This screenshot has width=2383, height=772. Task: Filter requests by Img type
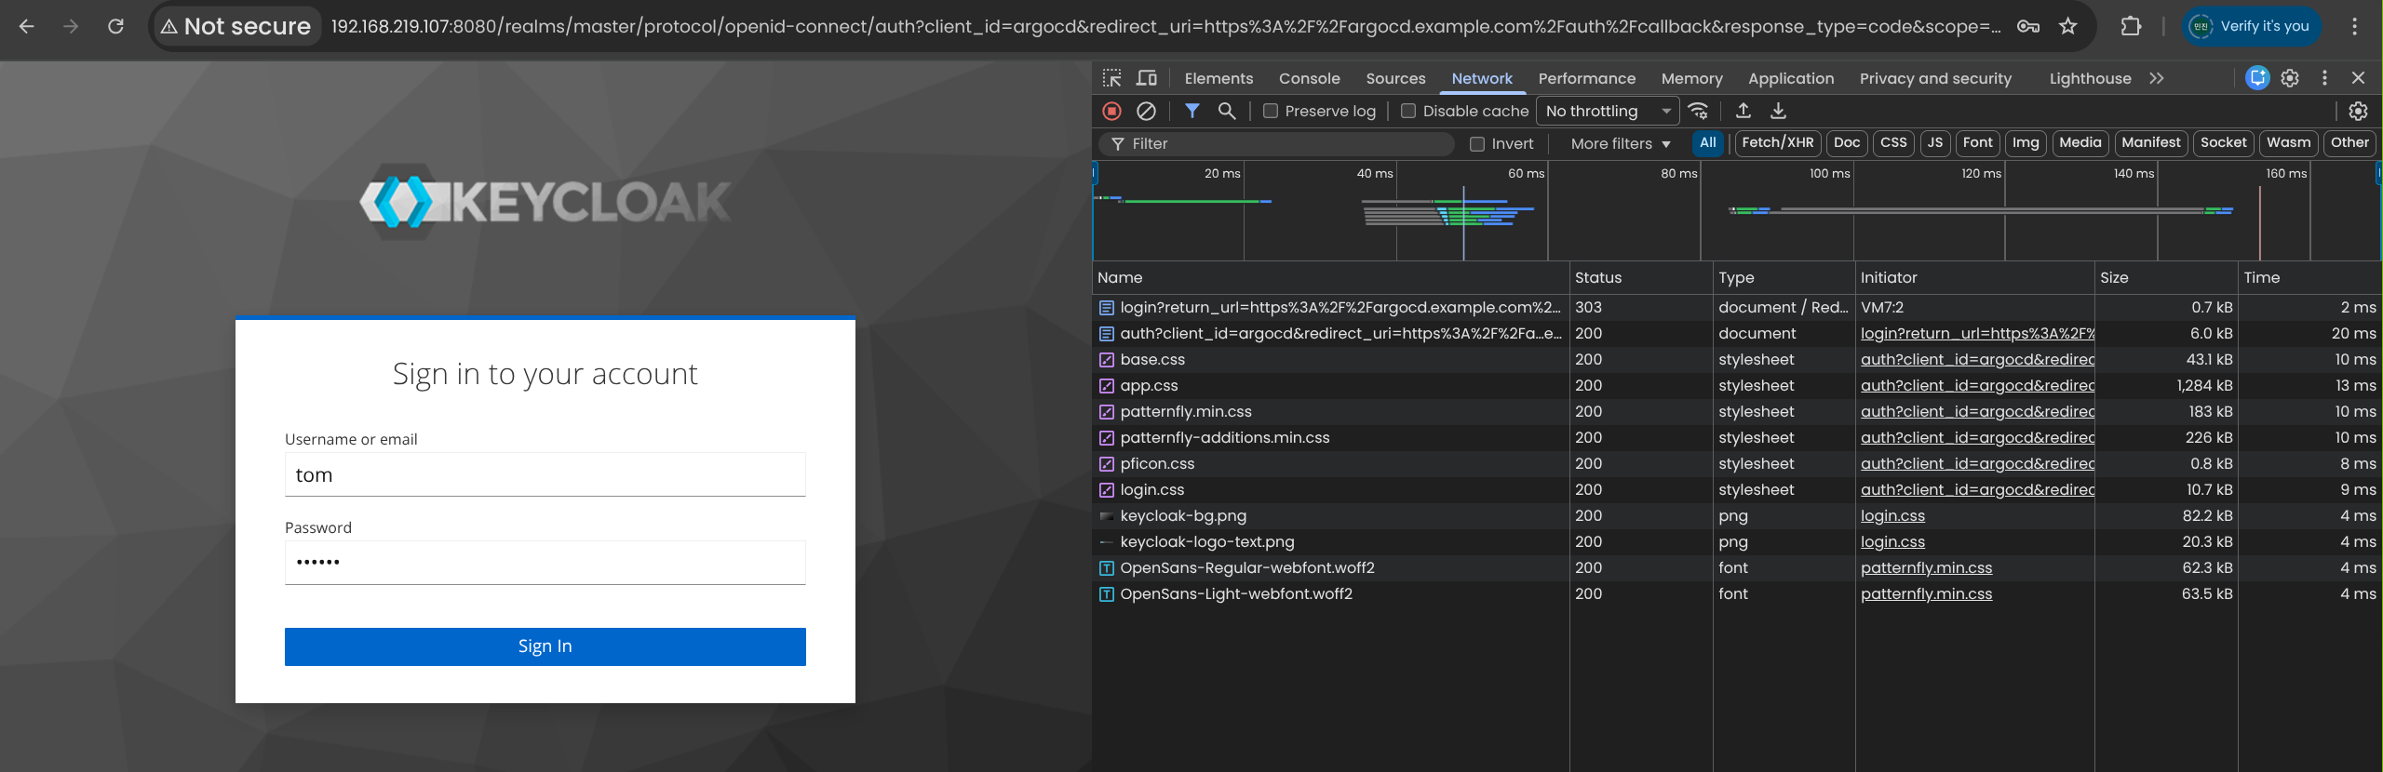(x=2026, y=142)
